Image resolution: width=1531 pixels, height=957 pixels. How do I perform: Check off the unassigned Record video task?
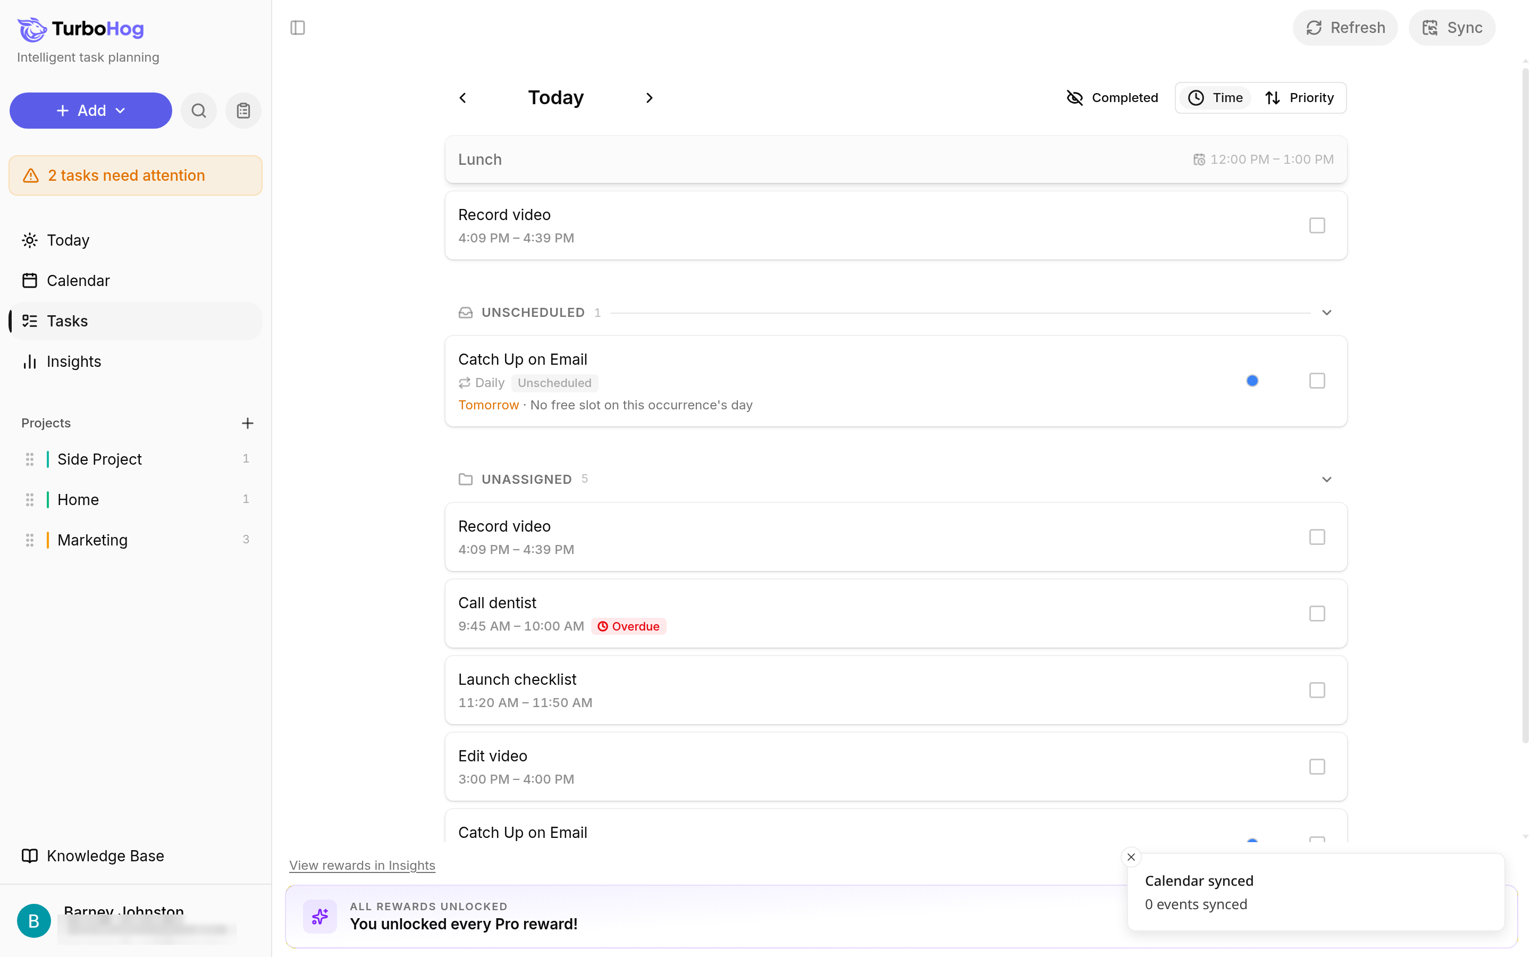(1317, 537)
